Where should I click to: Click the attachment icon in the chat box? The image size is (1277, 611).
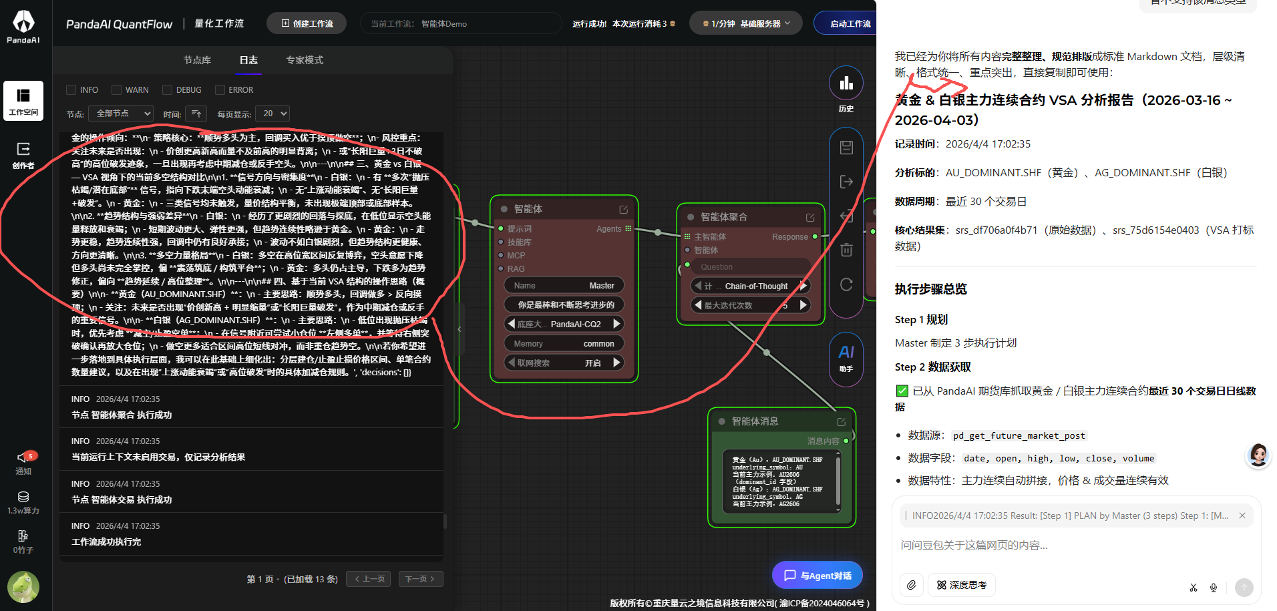tap(911, 585)
